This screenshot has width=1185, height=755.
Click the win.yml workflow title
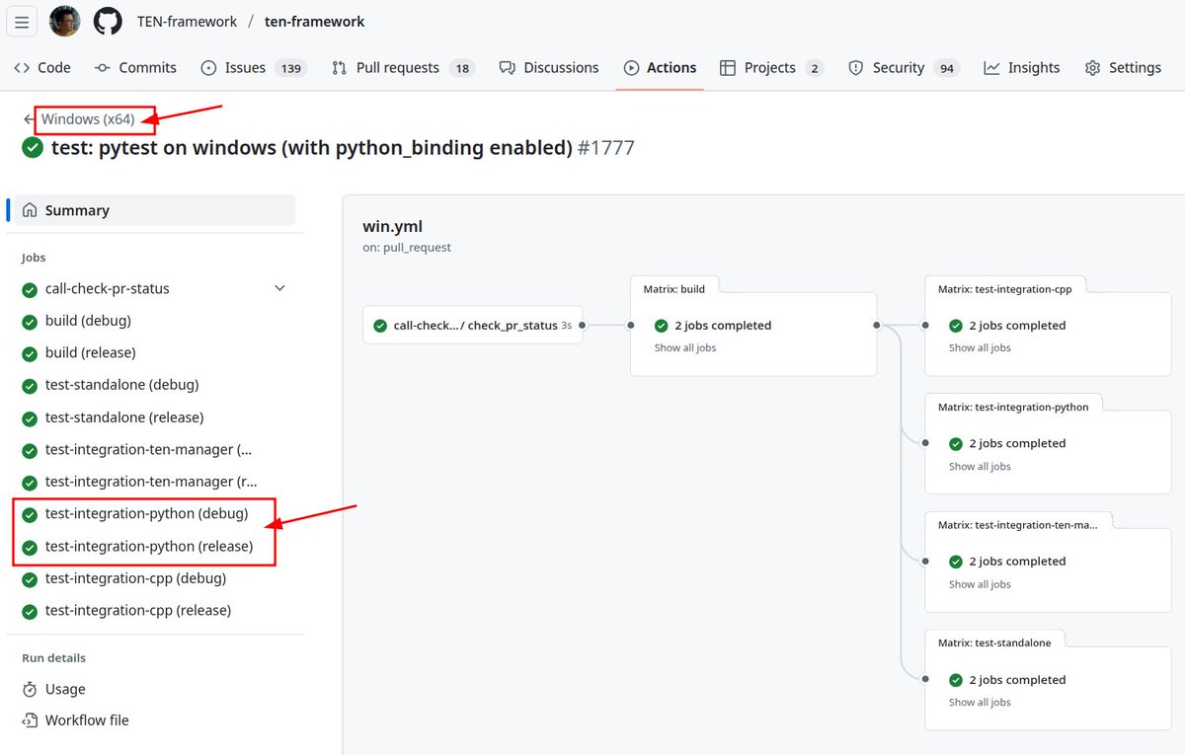click(x=392, y=227)
